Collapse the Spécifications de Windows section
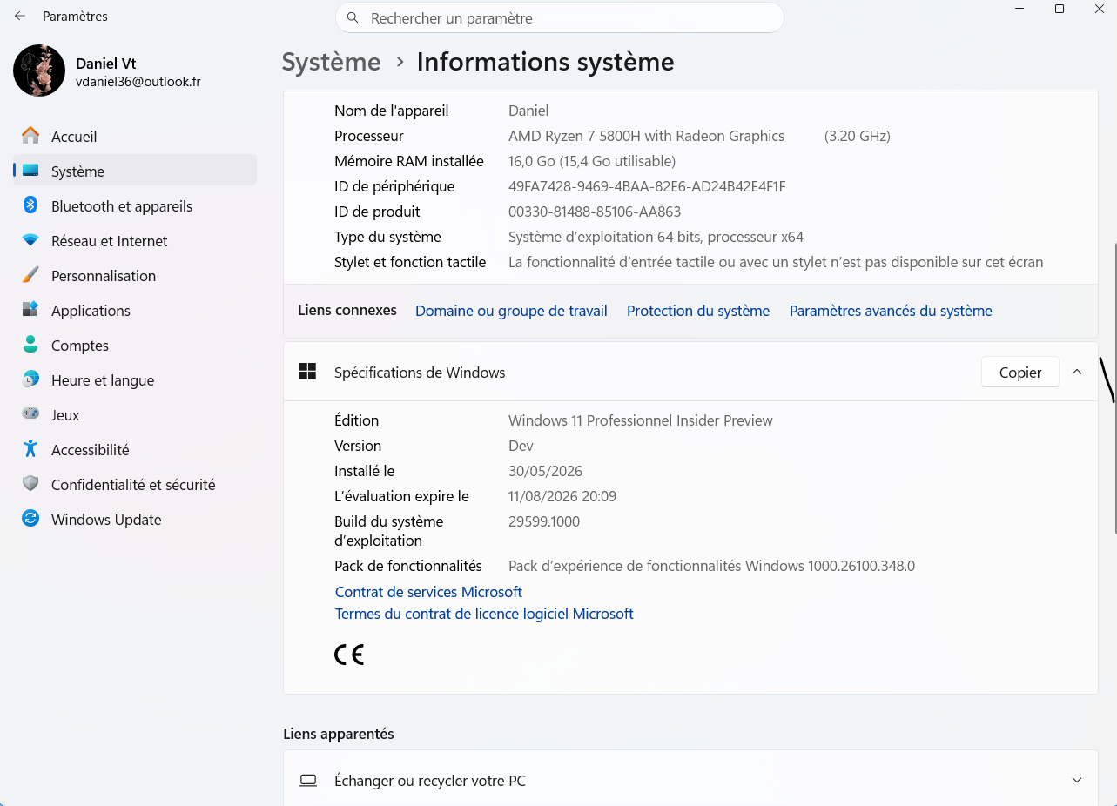The width and height of the screenshot is (1117, 806). [x=1077, y=372]
